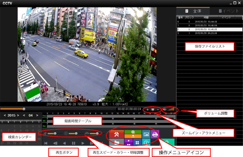This screenshot has width=243, height=157.
Task: Click the blue four-square grid tile
Action: [x=137, y=142]
